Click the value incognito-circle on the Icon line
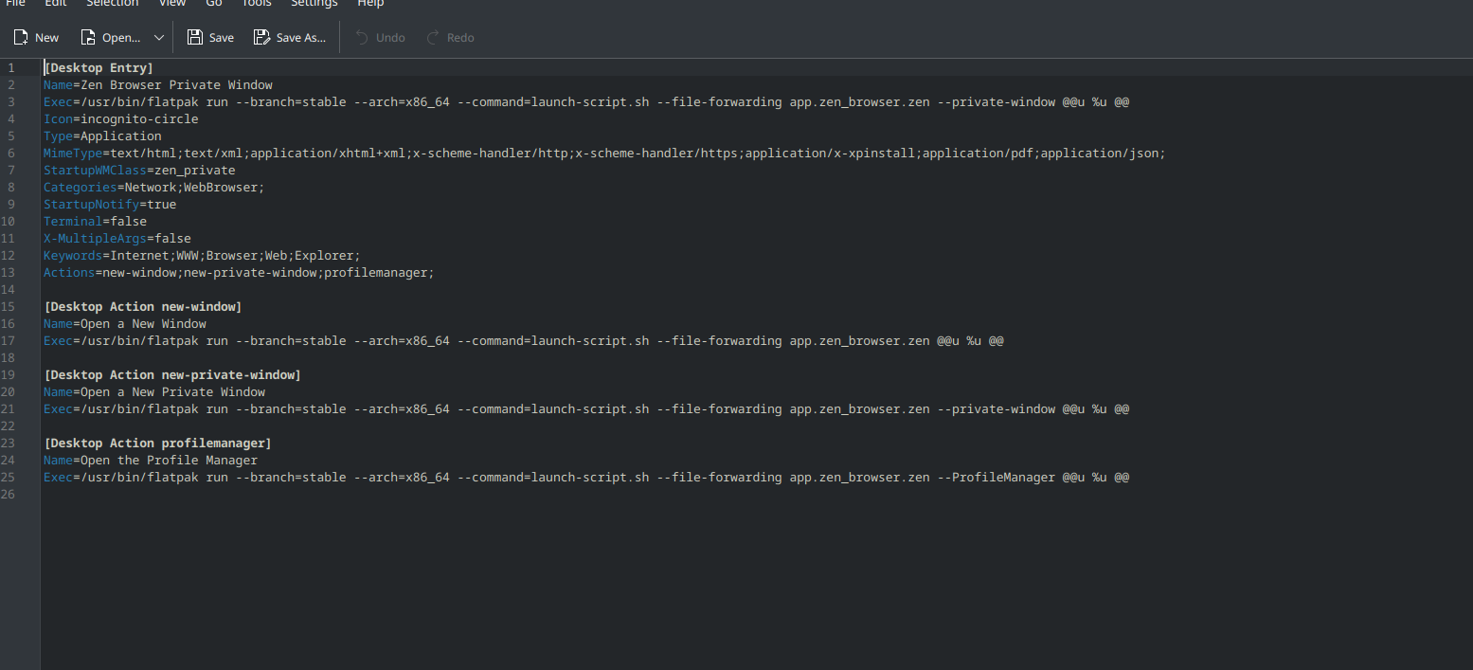This screenshot has width=1473, height=670. [140, 119]
